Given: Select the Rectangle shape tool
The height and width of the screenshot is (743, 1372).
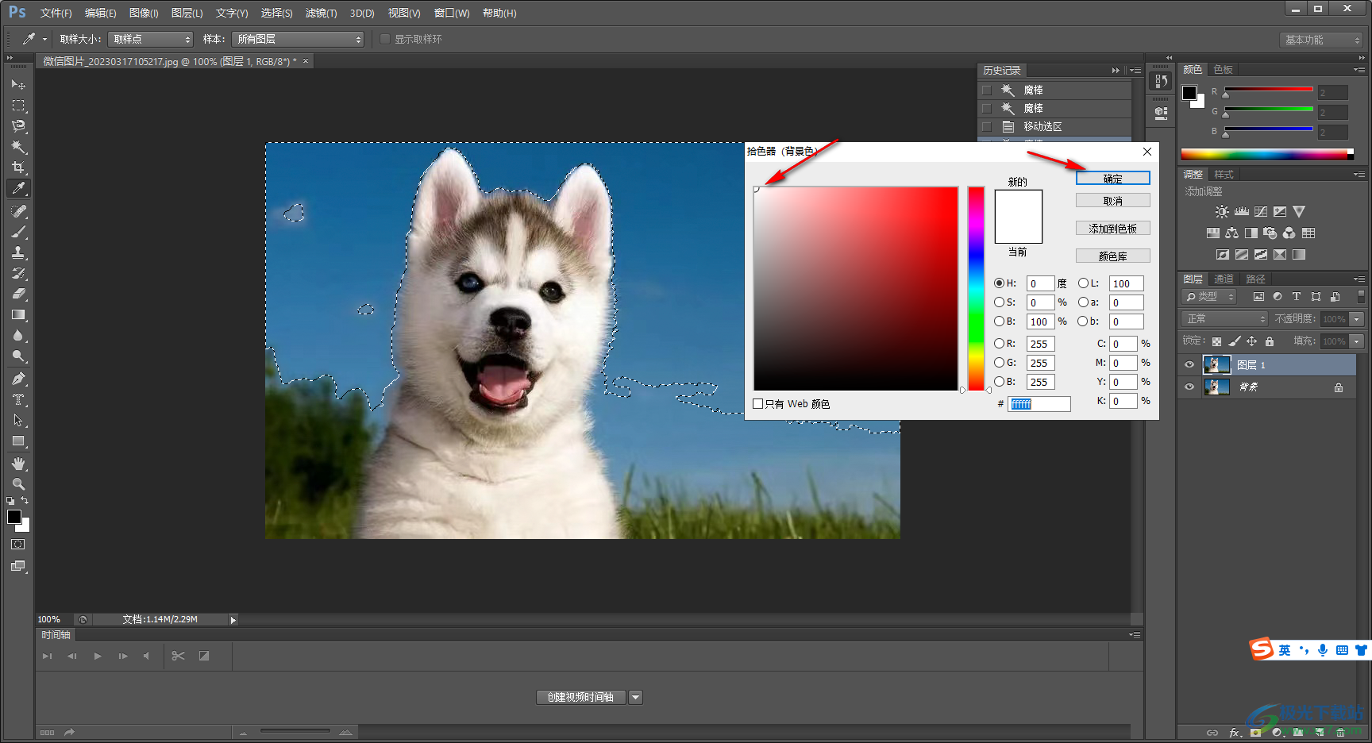Looking at the screenshot, I should 18,441.
